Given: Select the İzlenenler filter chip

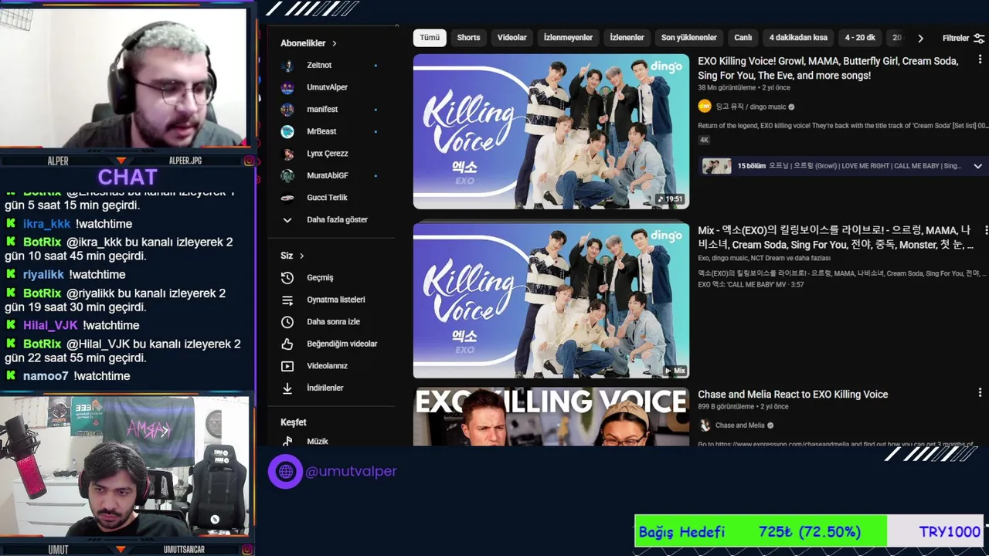Looking at the screenshot, I should (627, 38).
